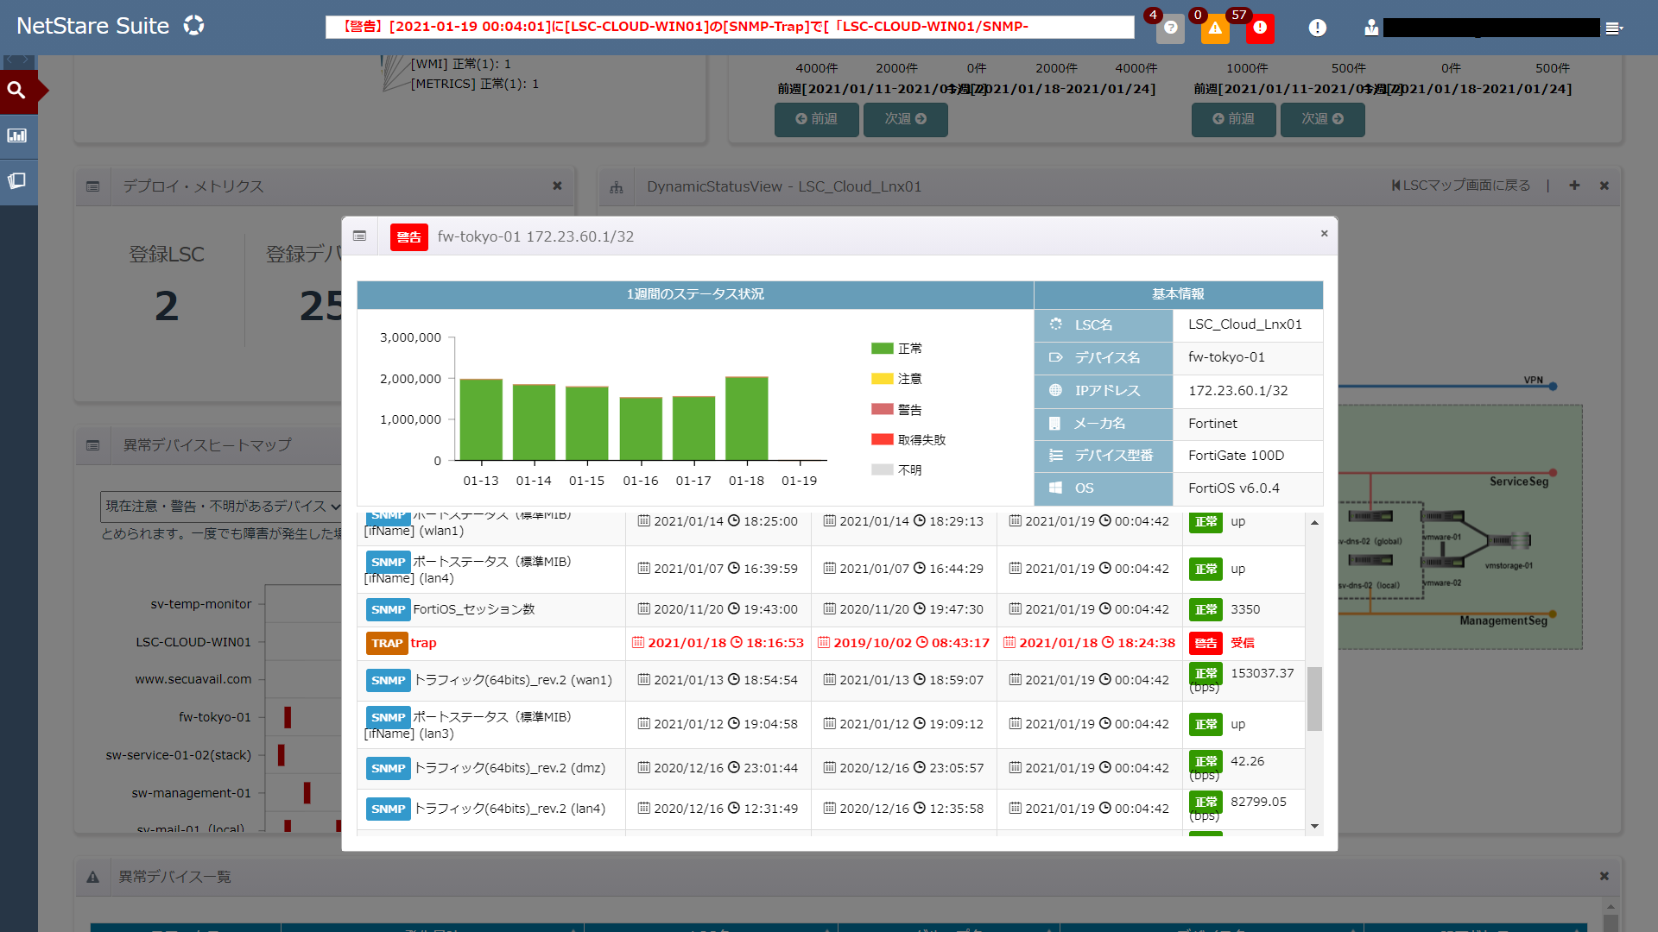Click LSC-CLOUD-WIN01 label in heatmap
The image size is (1658, 932).
(x=193, y=642)
